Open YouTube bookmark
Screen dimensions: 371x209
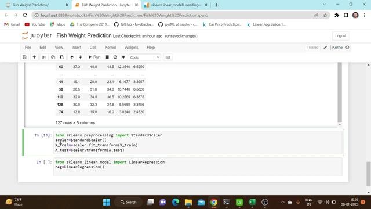pyautogui.click(x=35, y=24)
